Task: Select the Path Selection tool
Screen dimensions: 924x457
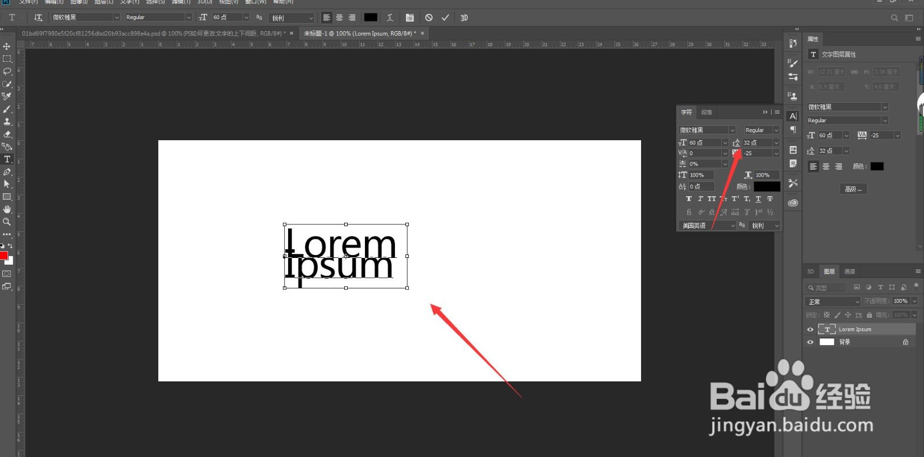Action: pos(7,184)
